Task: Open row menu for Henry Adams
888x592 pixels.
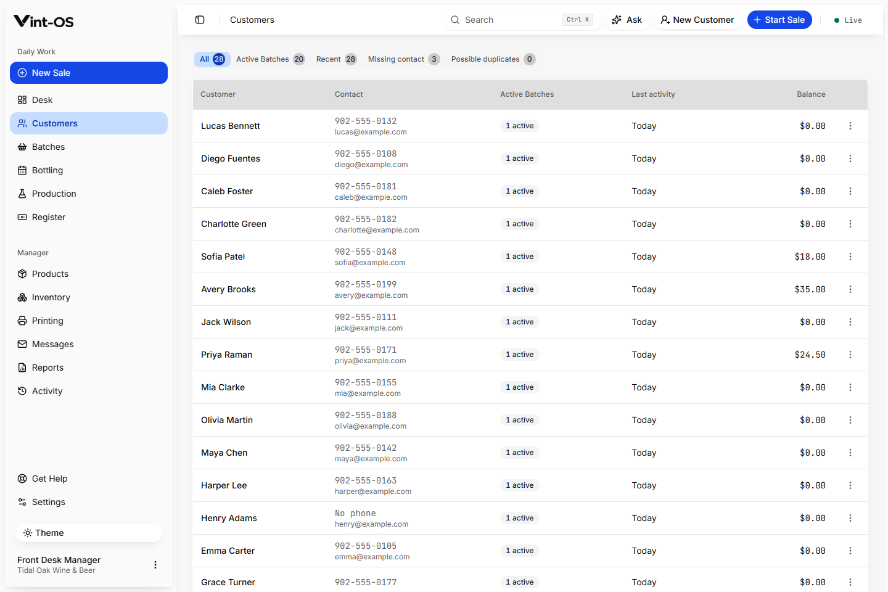Action: tap(850, 518)
